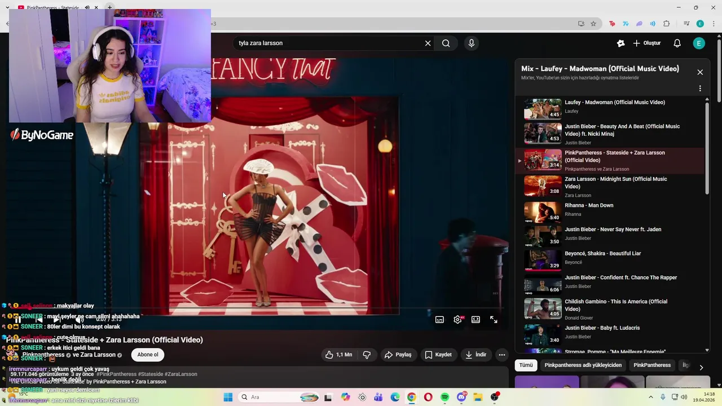Viewport: 722px width, 406px height.
Task: Switch player to theater mode
Action: click(476, 320)
